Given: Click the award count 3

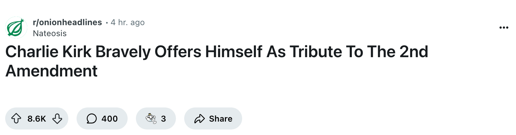Looking at the screenshot, I should click(163, 119).
